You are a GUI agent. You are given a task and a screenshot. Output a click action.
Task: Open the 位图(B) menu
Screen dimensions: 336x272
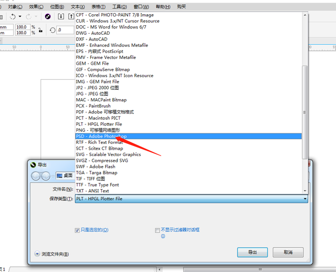click(x=57, y=7)
